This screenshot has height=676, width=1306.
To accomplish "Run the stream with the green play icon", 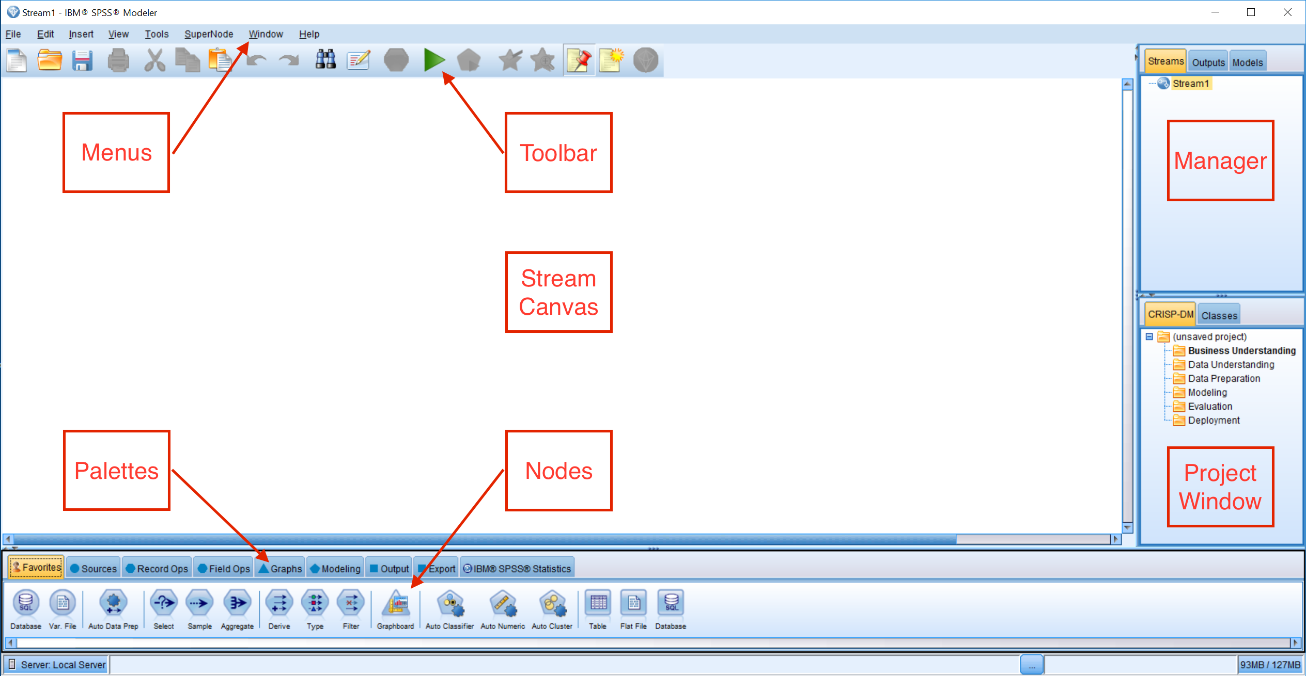I will [x=434, y=60].
